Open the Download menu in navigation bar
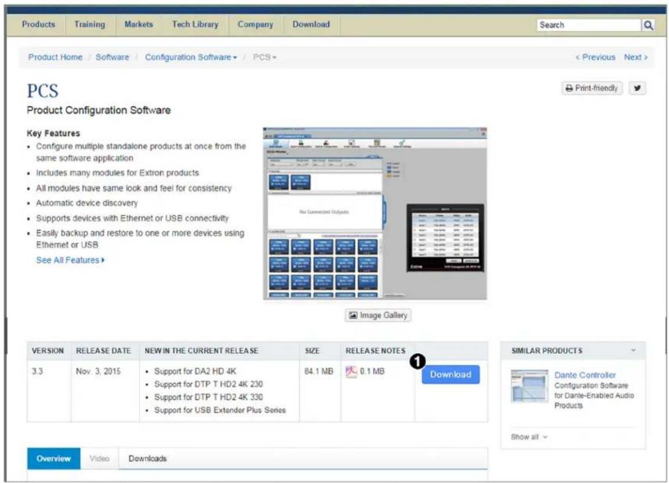Viewport: 669px width, 483px height. point(311,24)
